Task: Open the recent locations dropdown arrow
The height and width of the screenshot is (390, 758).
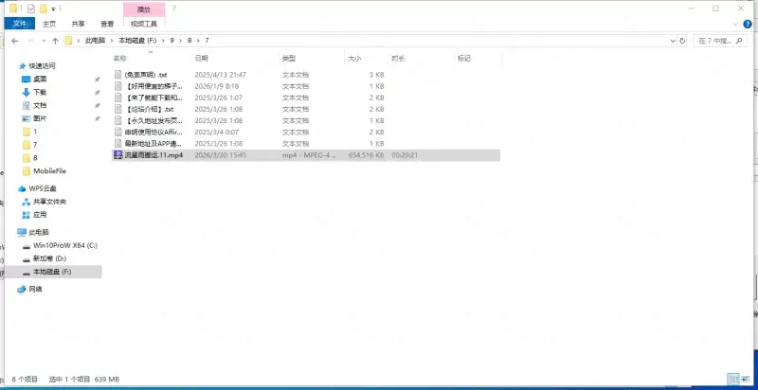Action: click(x=44, y=41)
